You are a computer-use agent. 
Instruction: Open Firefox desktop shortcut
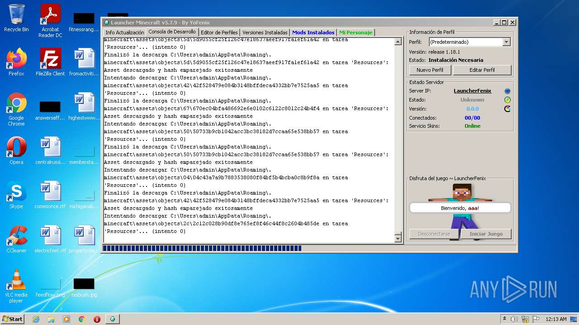click(16, 62)
